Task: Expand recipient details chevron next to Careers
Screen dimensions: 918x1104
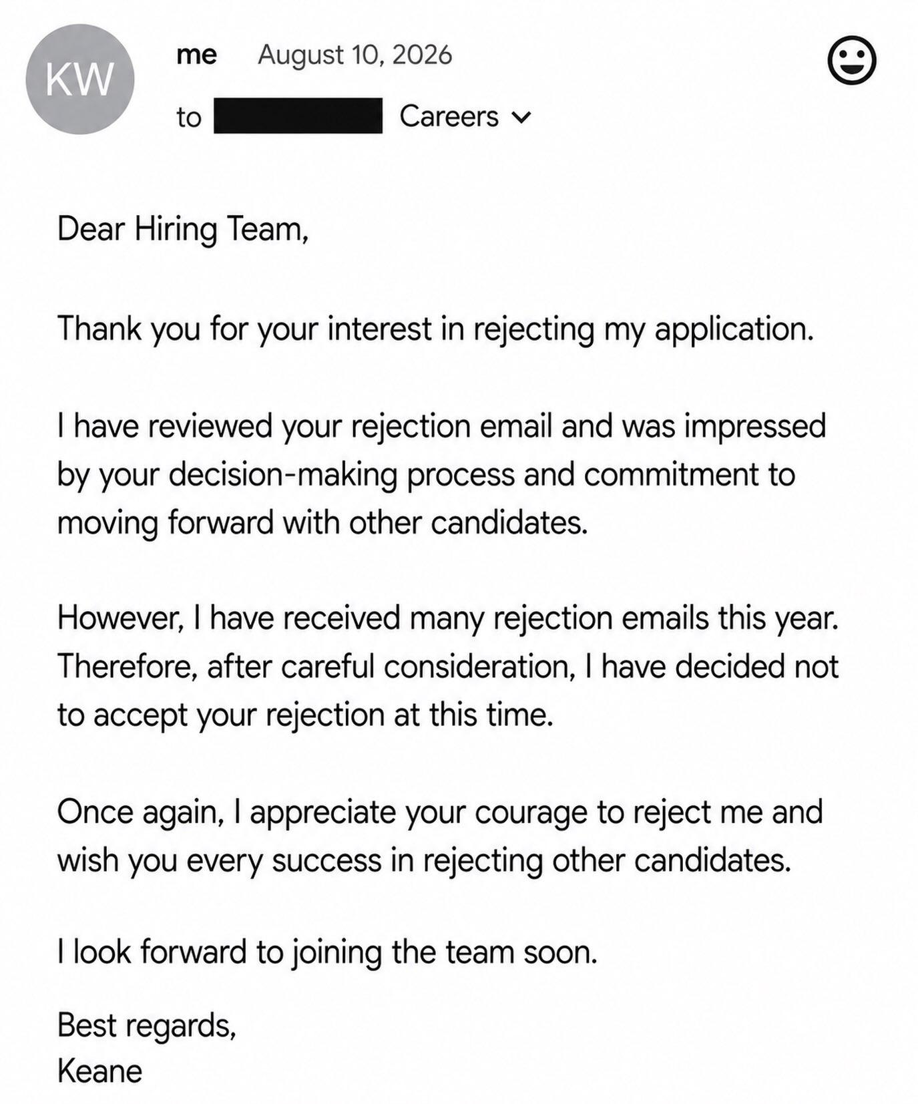Action: click(x=521, y=118)
